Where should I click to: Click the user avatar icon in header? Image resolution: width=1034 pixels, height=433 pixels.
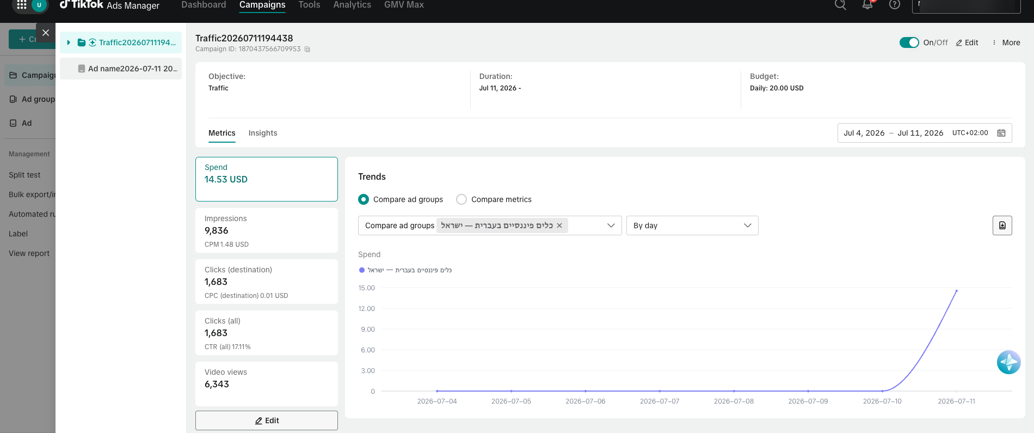tap(39, 5)
